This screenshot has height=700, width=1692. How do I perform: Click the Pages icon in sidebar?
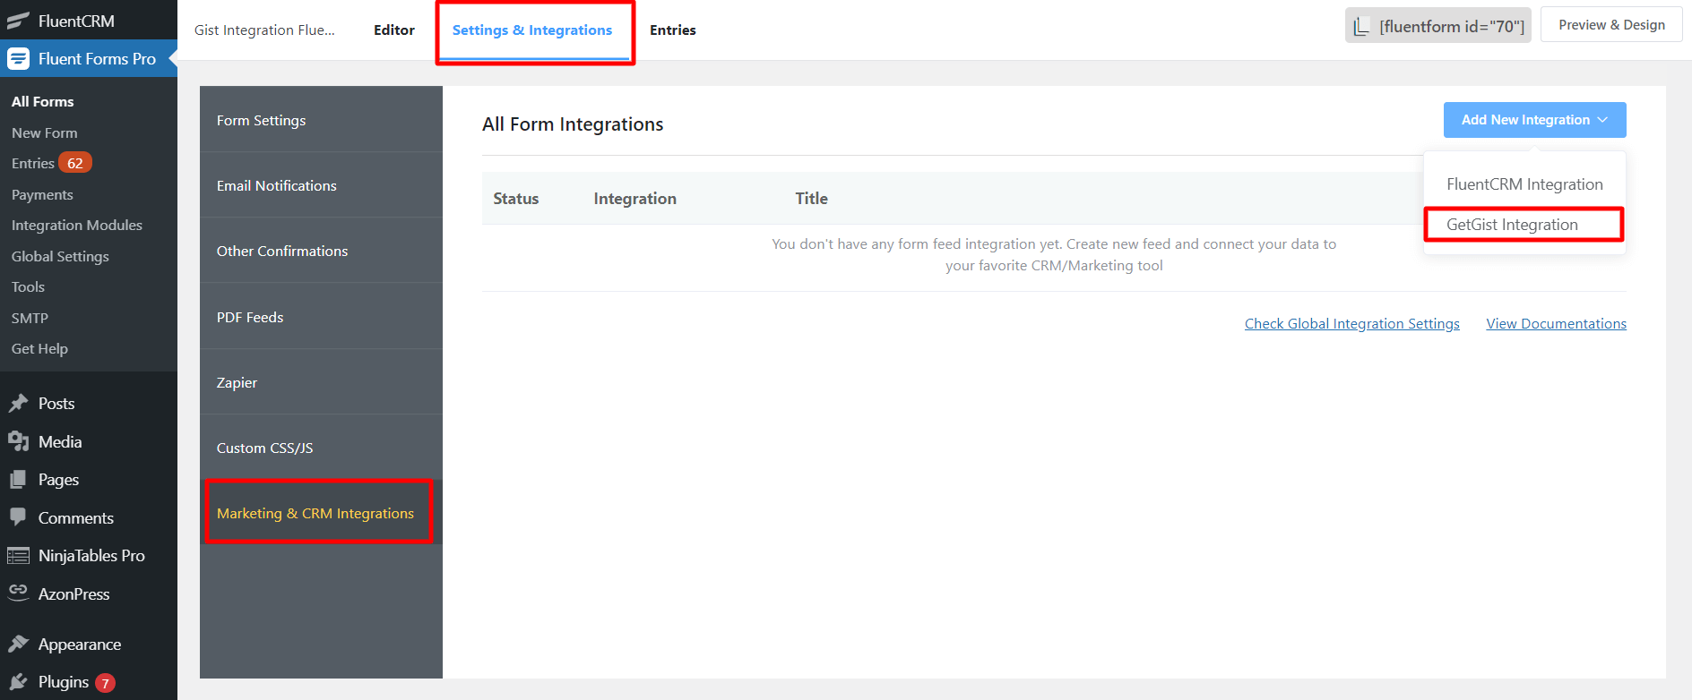(18, 480)
